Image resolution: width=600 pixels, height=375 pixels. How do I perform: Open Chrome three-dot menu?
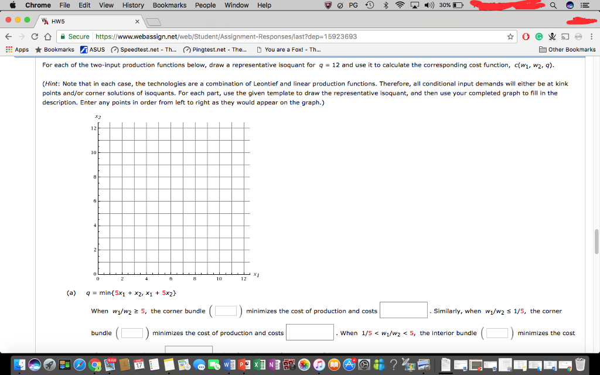click(592, 37)
